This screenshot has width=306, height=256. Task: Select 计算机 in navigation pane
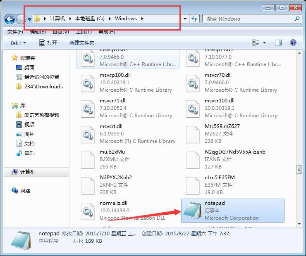[36, 172]
